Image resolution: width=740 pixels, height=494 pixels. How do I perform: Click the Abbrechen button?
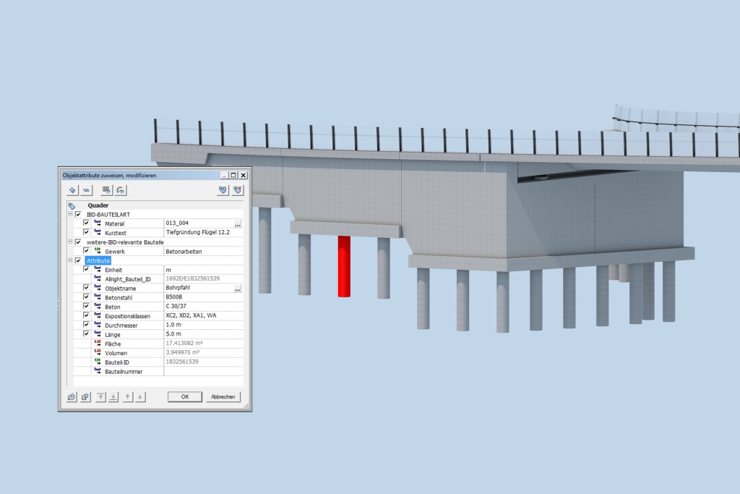coord(223,397)
